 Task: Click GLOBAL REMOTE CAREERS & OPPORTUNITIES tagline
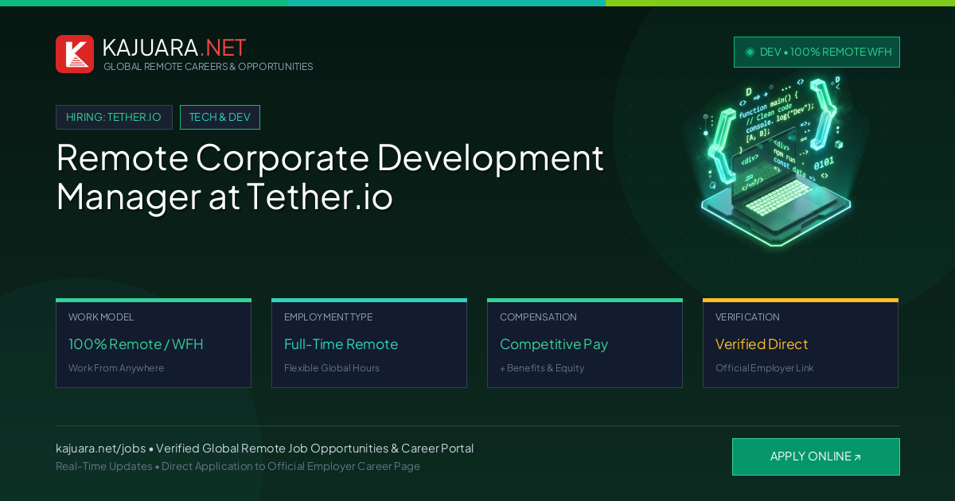[209, 67]
